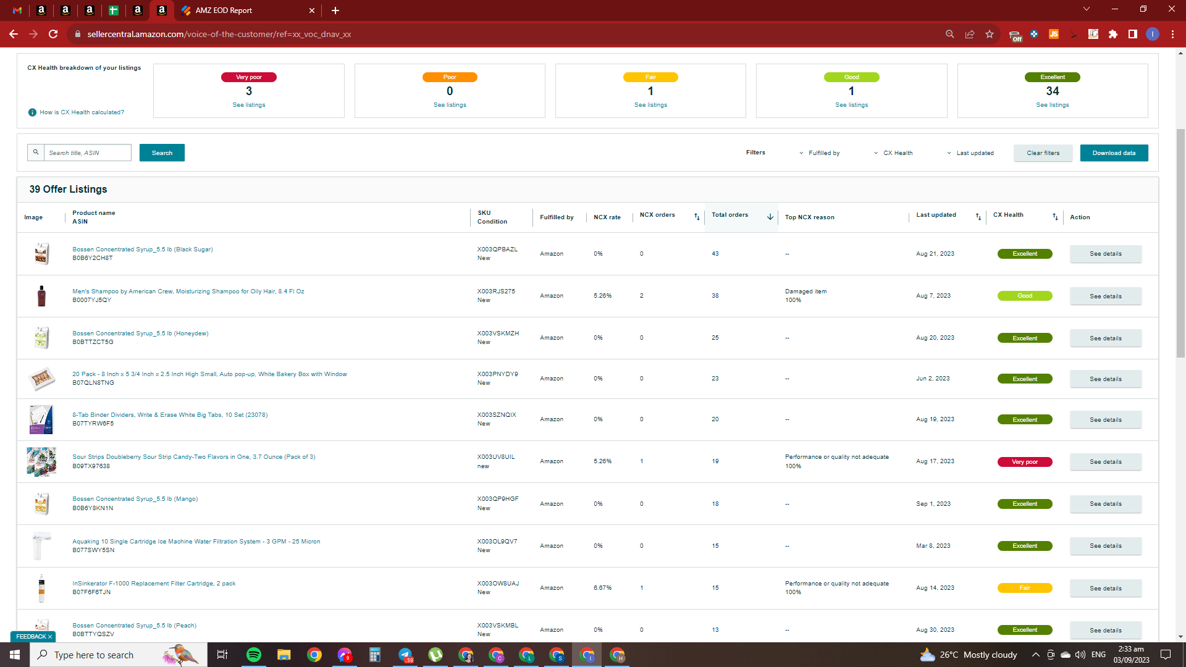Switch to the Gmail browser tab
1186x667 pixels.
tap(17, 10)
